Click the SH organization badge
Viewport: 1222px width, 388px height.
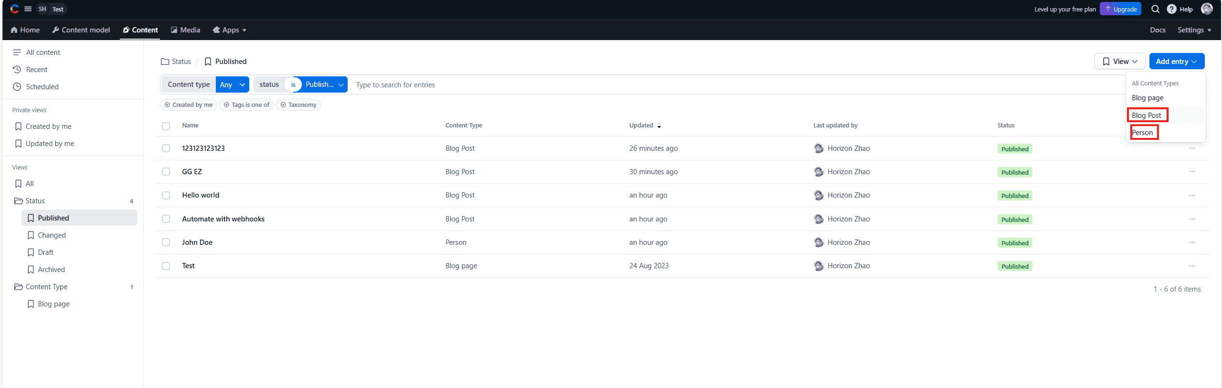click(43, 9)
